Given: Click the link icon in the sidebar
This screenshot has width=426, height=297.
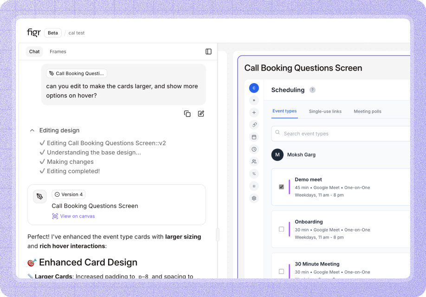Looking at the screenshot, I should [x=254, y=125].
